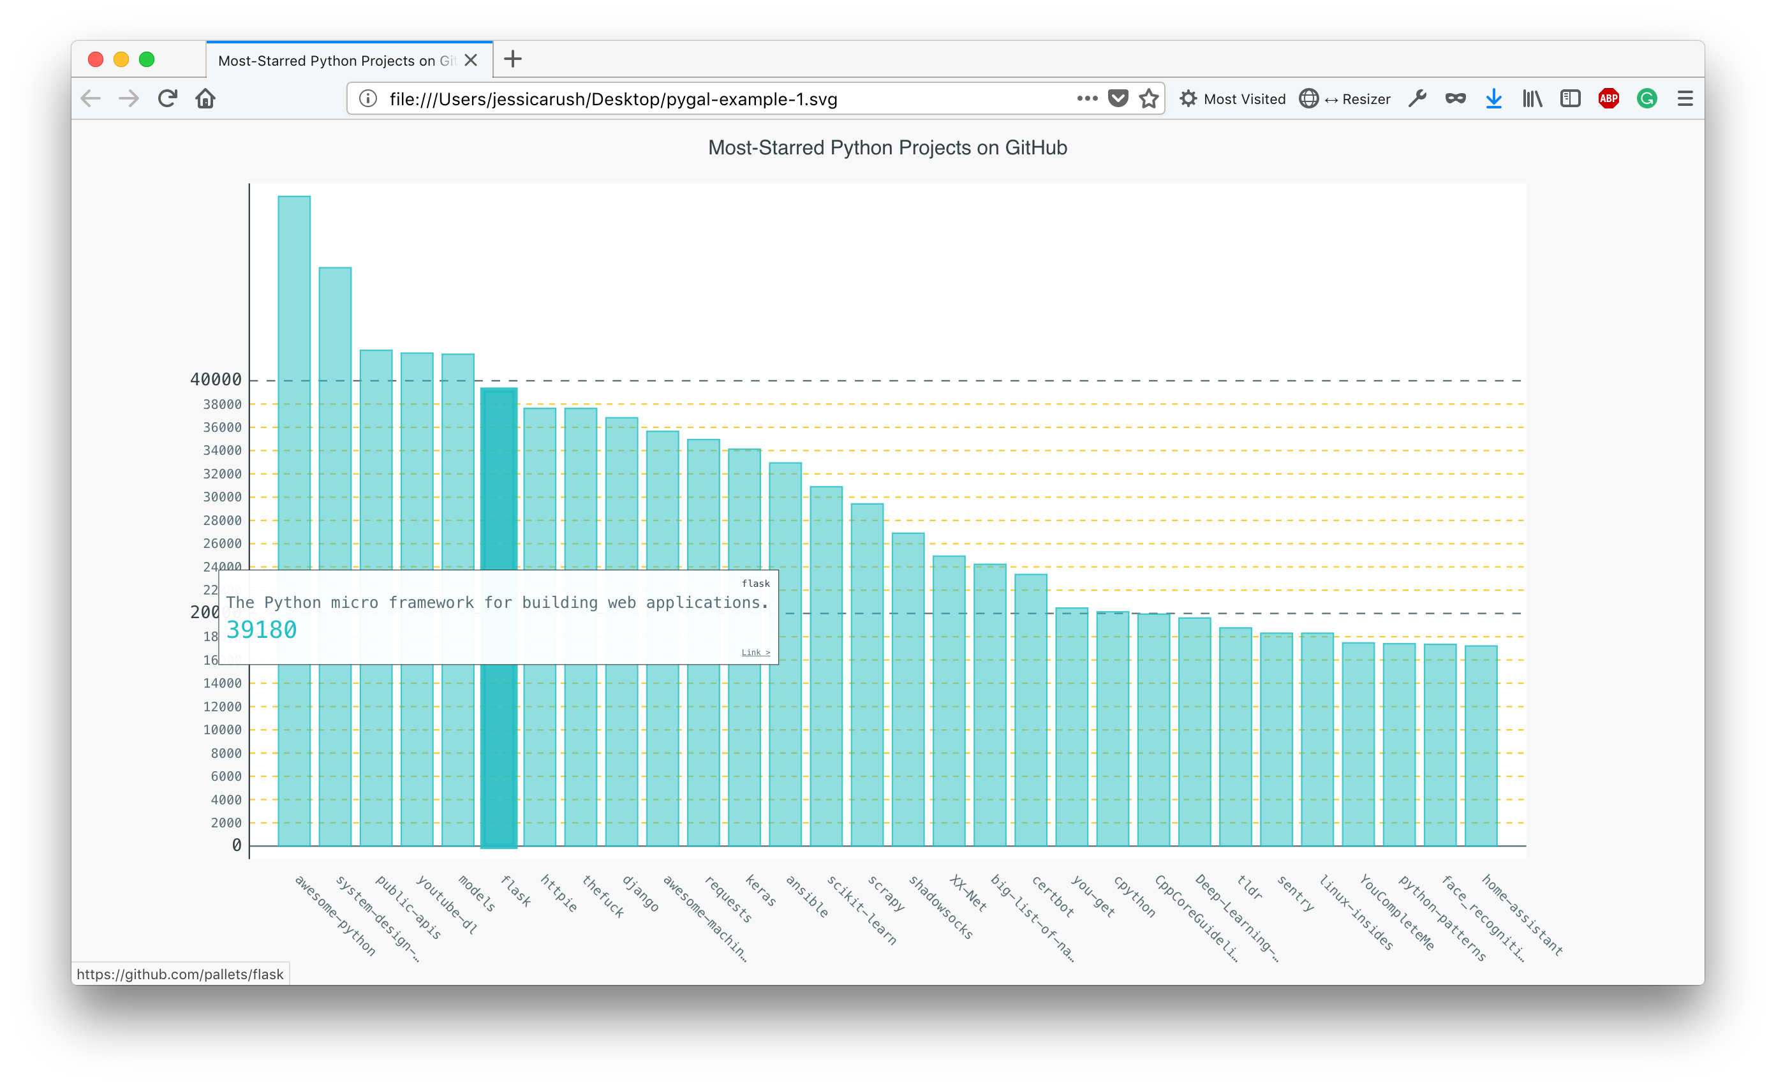Open Adblock Plus extension icon
1776x1087 pixels.
click(x=1608, y=99)
